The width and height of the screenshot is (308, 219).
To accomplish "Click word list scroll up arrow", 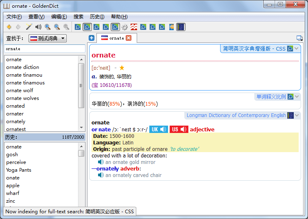I will 81,59.
